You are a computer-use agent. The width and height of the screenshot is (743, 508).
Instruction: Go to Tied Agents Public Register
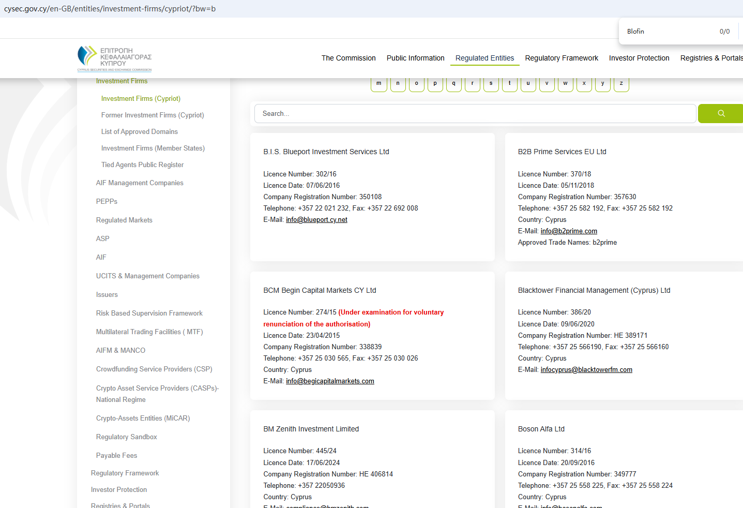click(142, 165)
